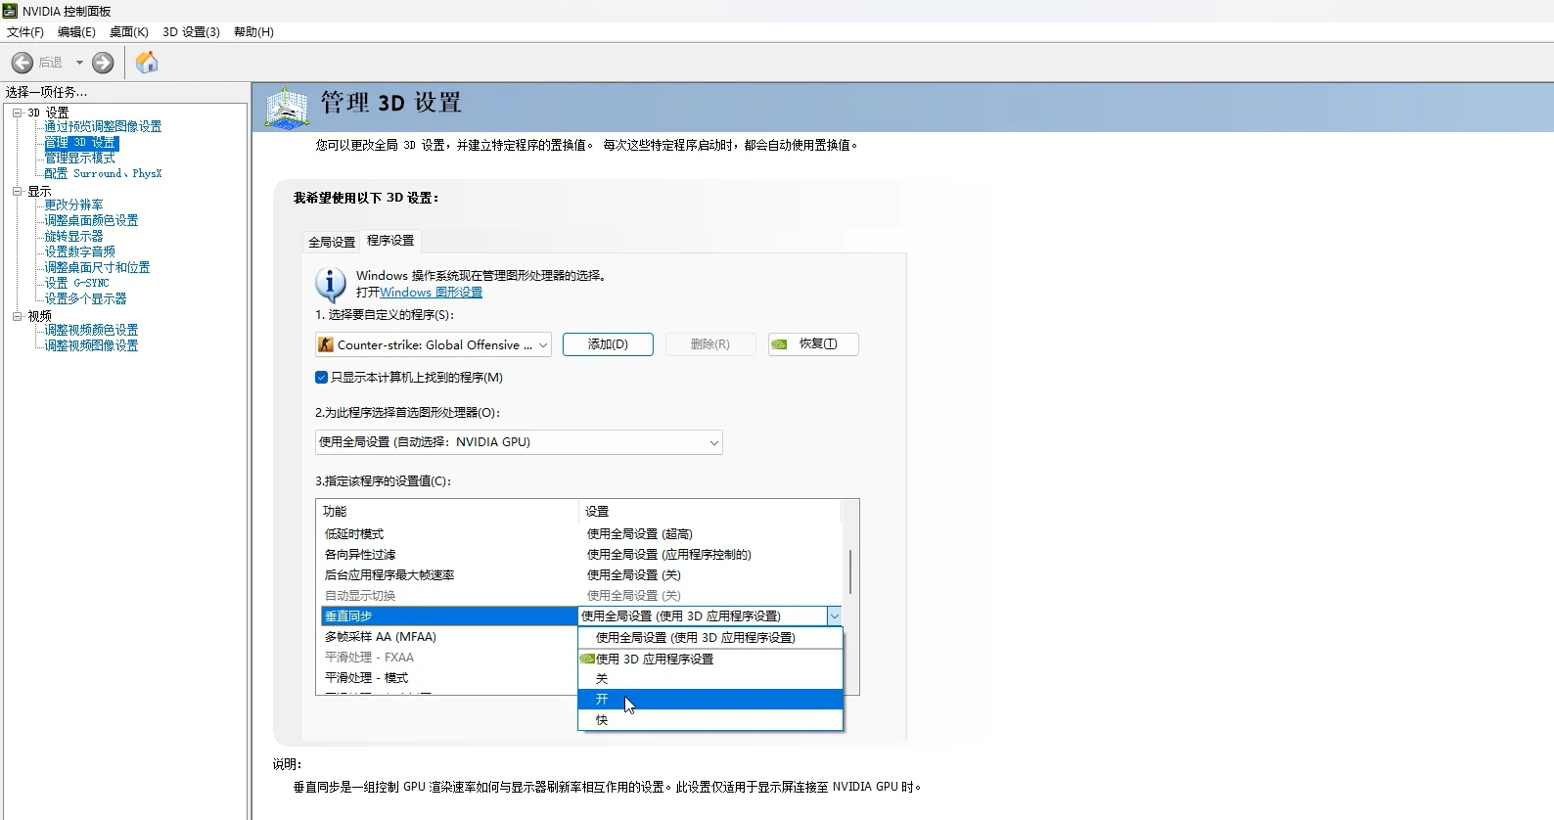The image size is (1554, 820).
Task: Select 平滑处理 - FXAA row
Action: tap(450, 658)
